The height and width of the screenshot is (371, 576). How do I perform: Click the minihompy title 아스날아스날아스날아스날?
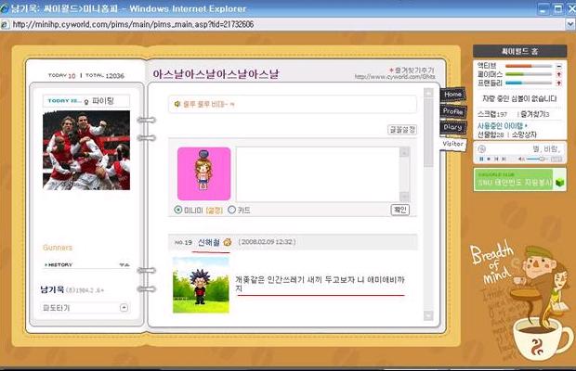(216, 73)
